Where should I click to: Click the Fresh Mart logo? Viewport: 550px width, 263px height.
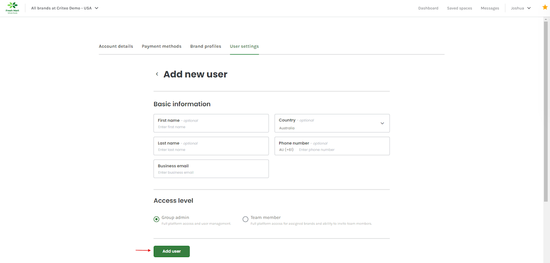12,8
